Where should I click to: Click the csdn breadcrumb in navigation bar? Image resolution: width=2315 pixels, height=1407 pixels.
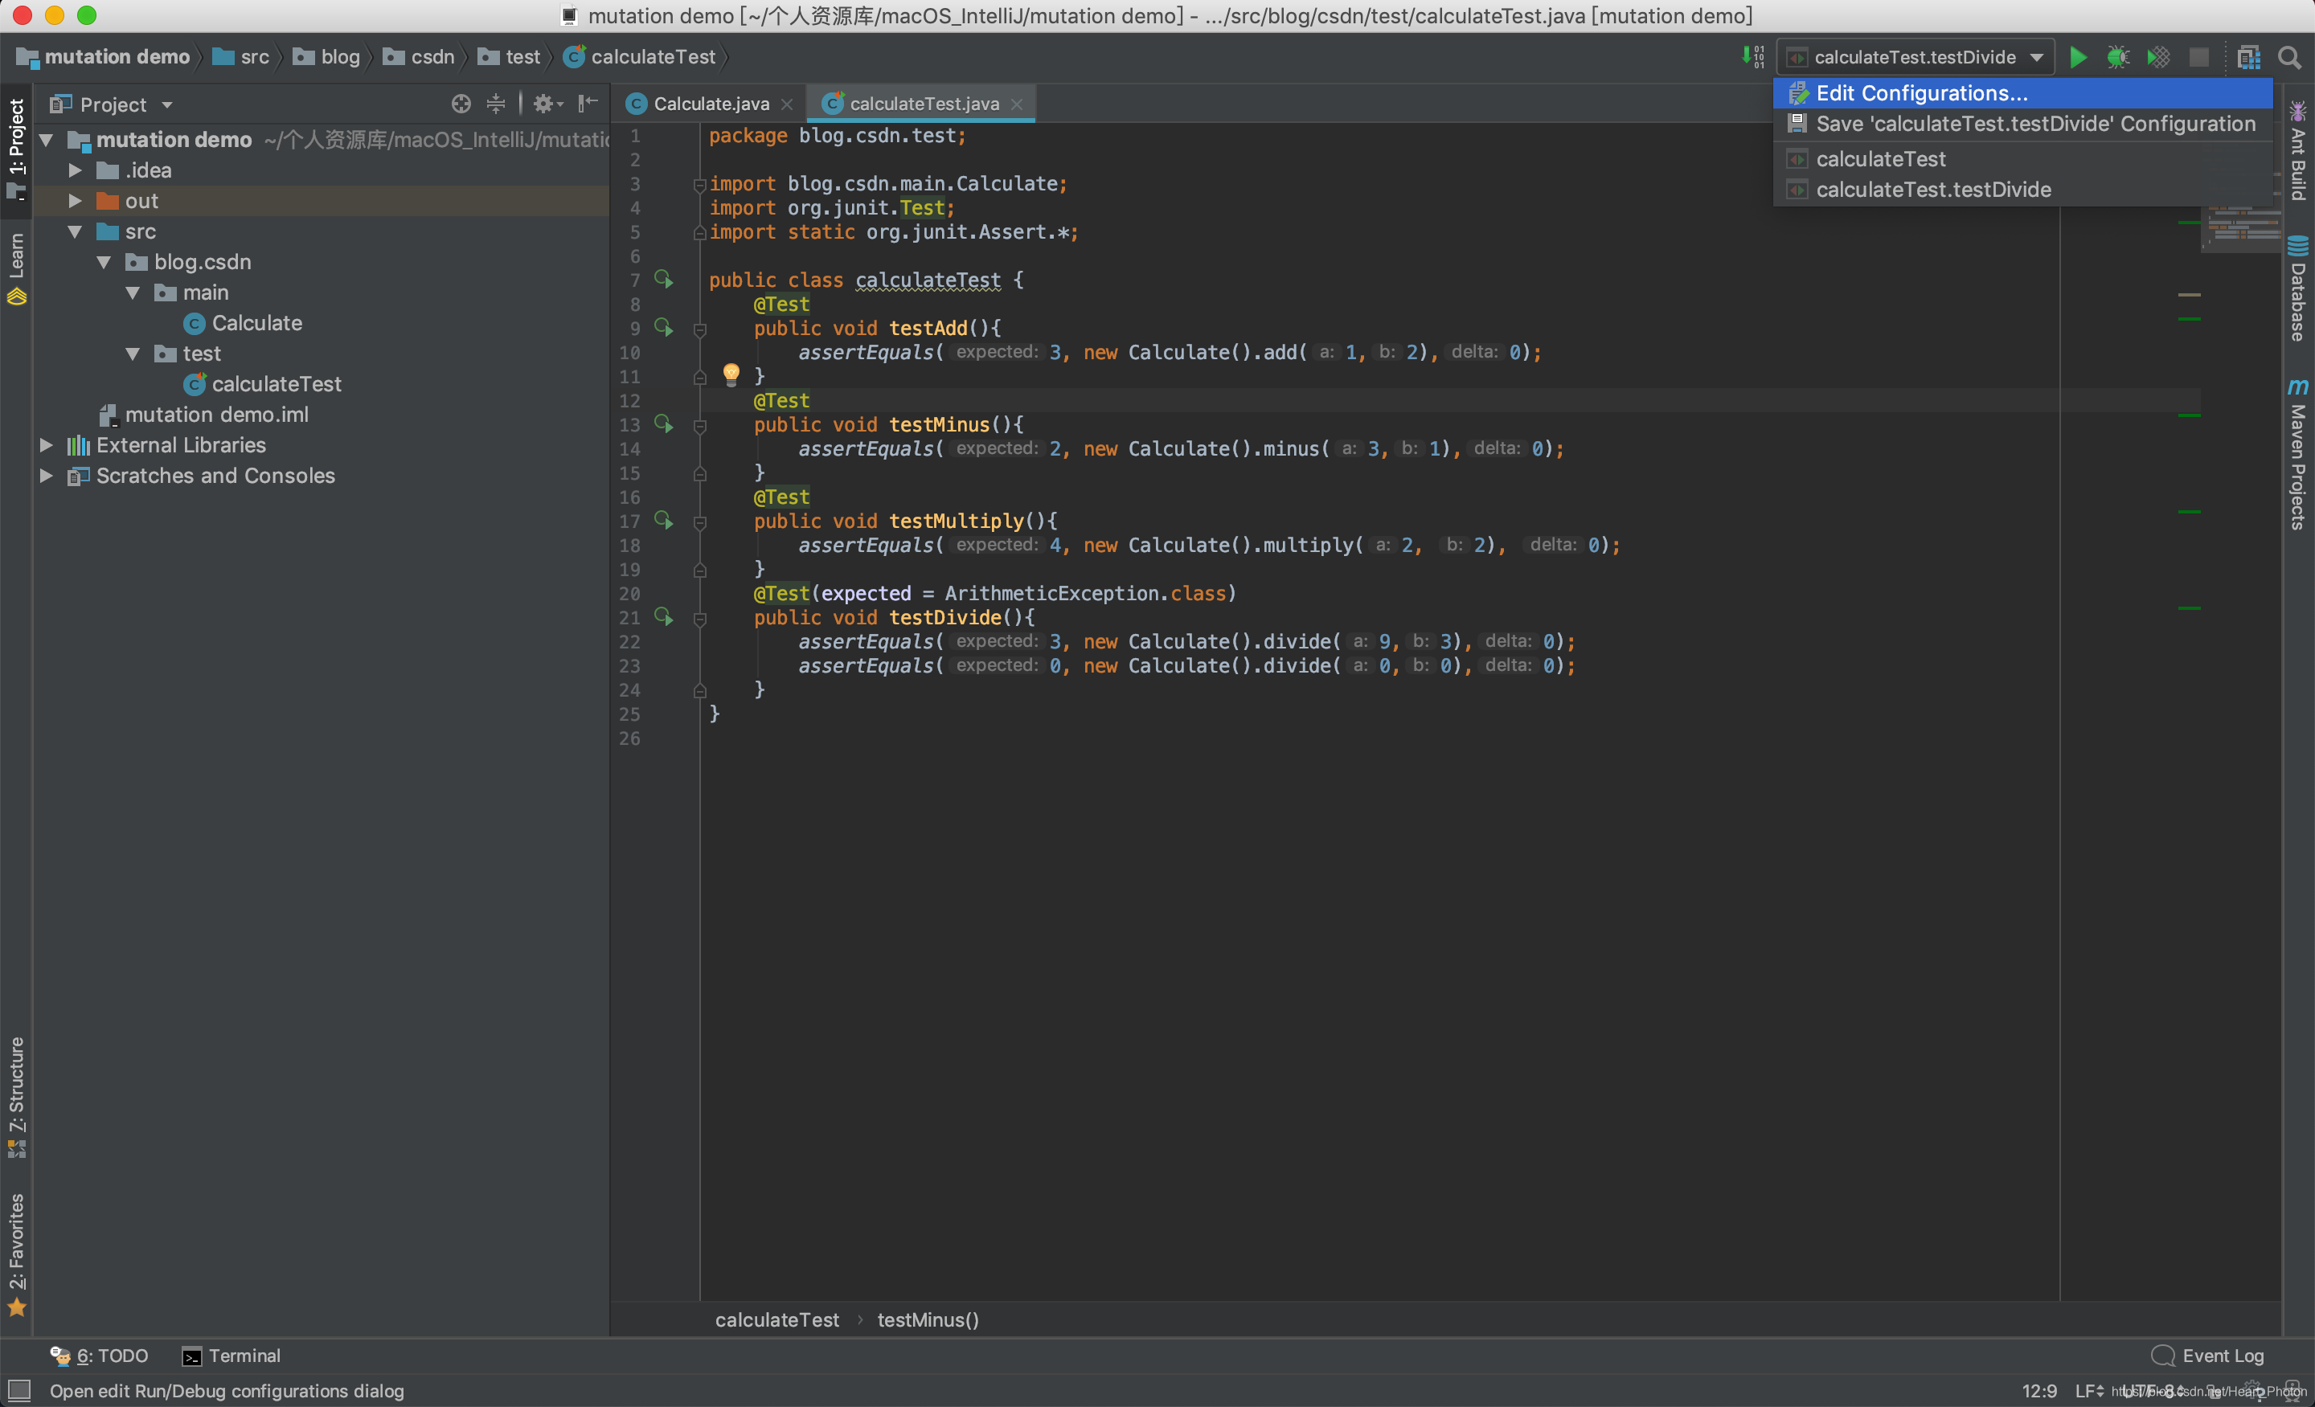[419, 57]
